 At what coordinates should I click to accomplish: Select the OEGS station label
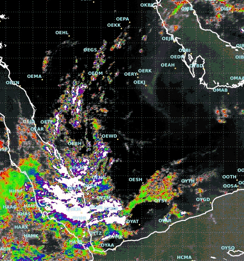pyautogui.click(x=90, y=50)
